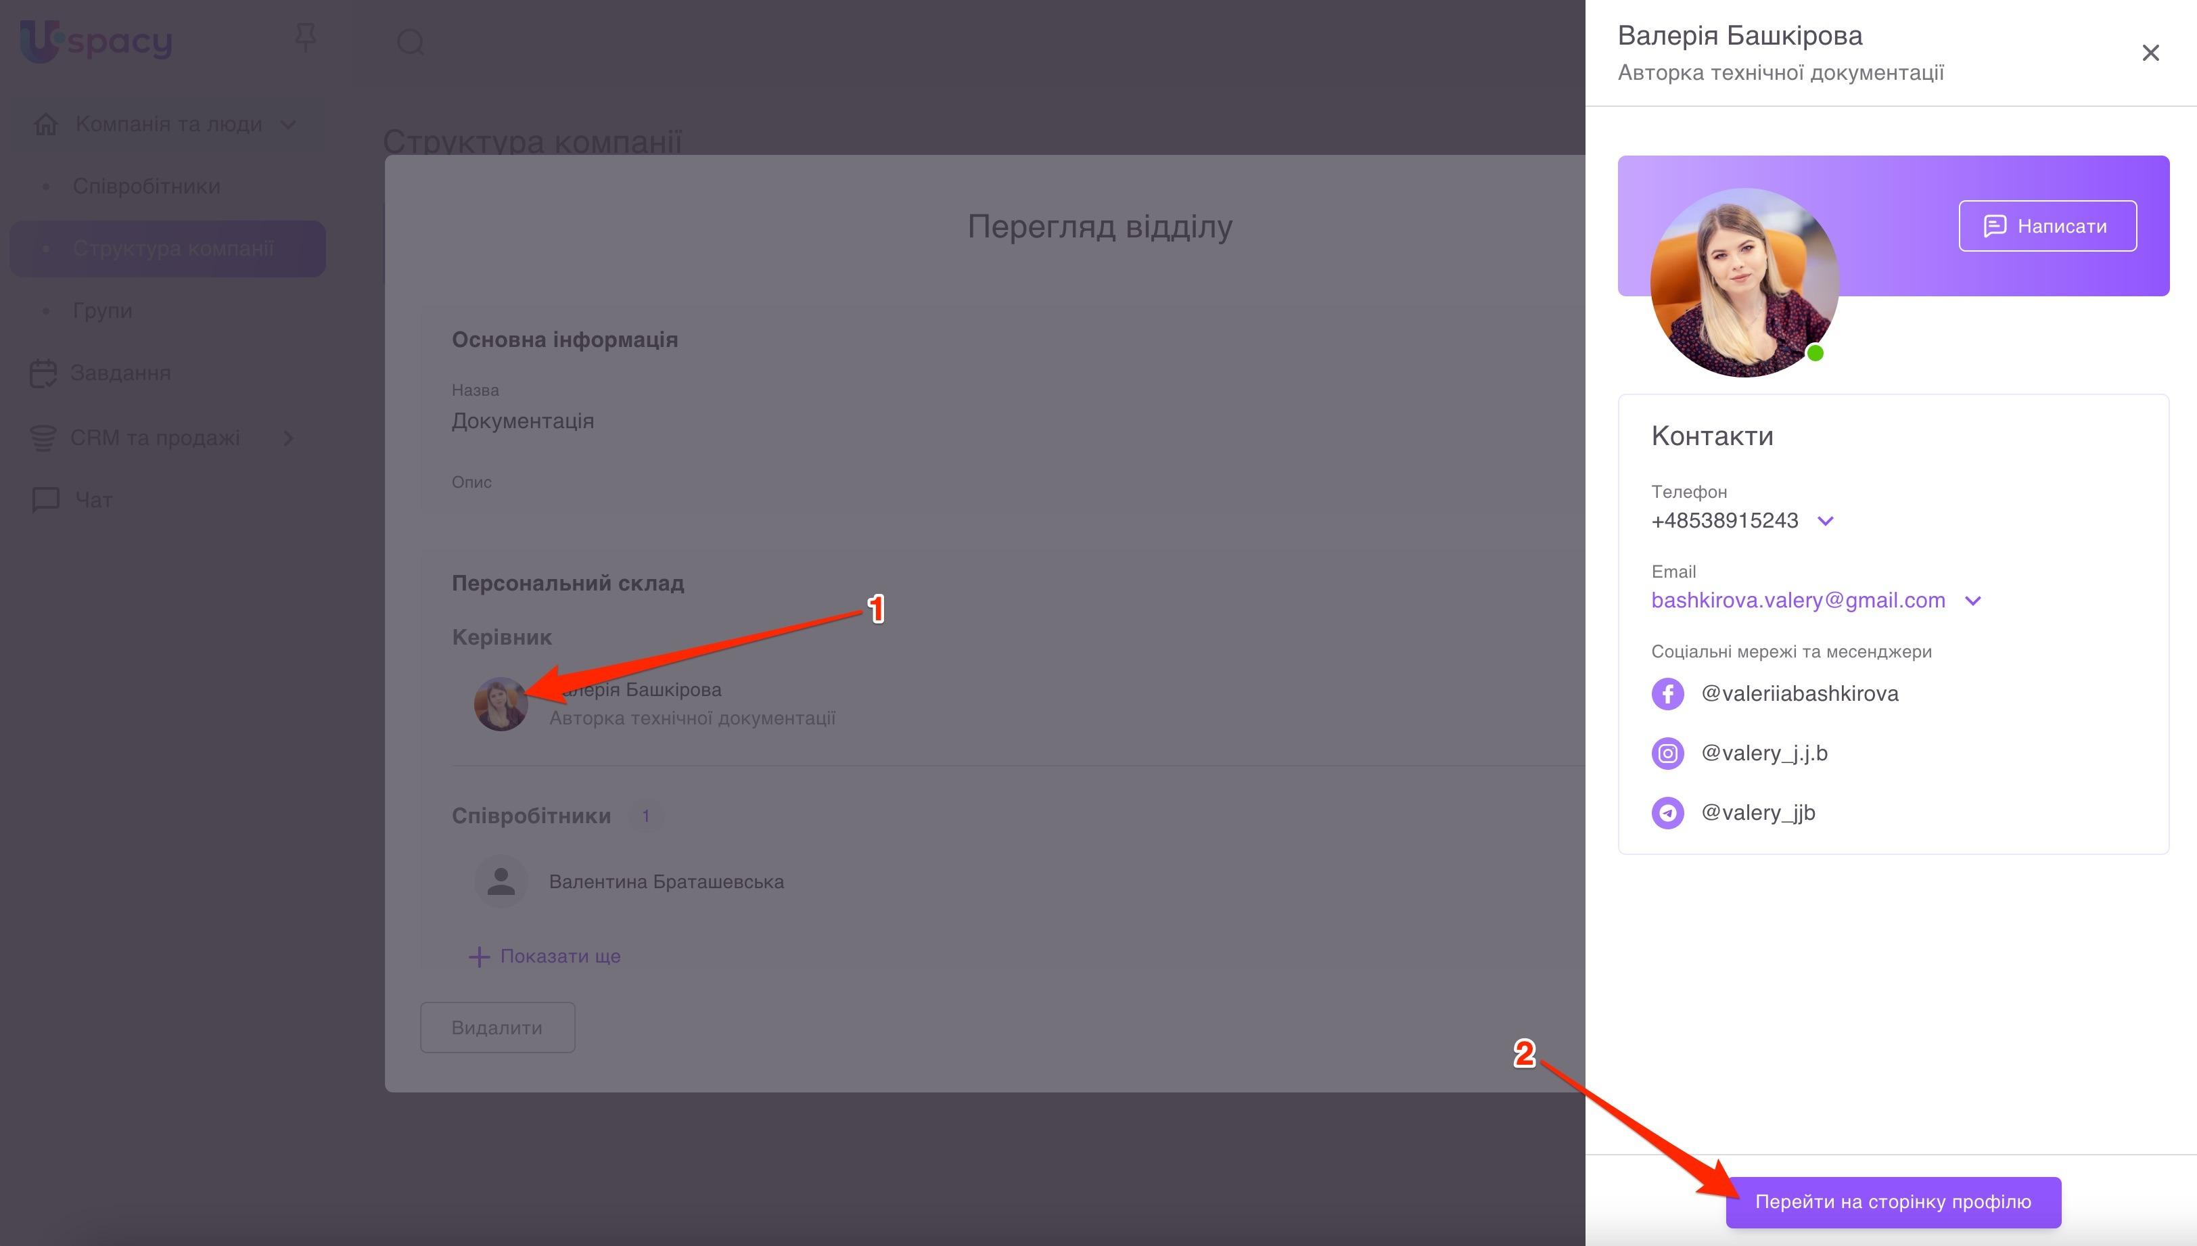Expand the phone number dropdown
This screenshot has width=2197, height=1246.
pos(1825,521)
